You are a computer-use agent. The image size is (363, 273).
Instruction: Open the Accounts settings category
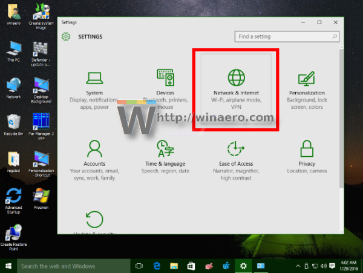[94, 160]
